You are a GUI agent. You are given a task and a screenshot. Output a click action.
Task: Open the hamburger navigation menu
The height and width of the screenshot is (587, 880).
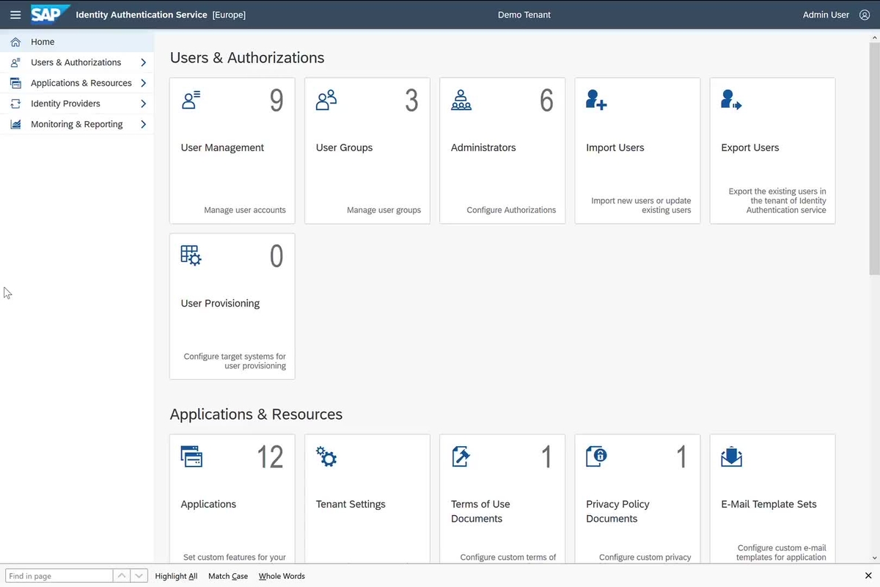[x=15, y=15]
